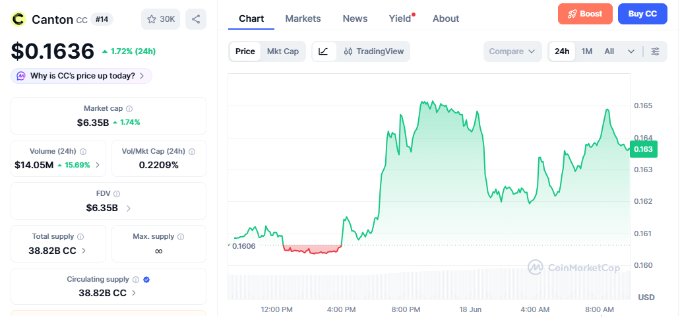Click the rocket Boost button
The image size is (680, 316).
pos(585,14)
